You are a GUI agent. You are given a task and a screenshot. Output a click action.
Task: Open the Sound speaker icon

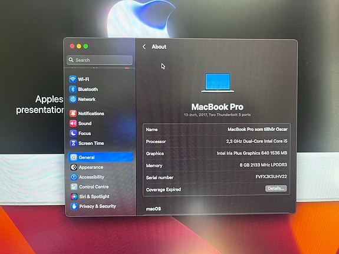click(73, 123)
